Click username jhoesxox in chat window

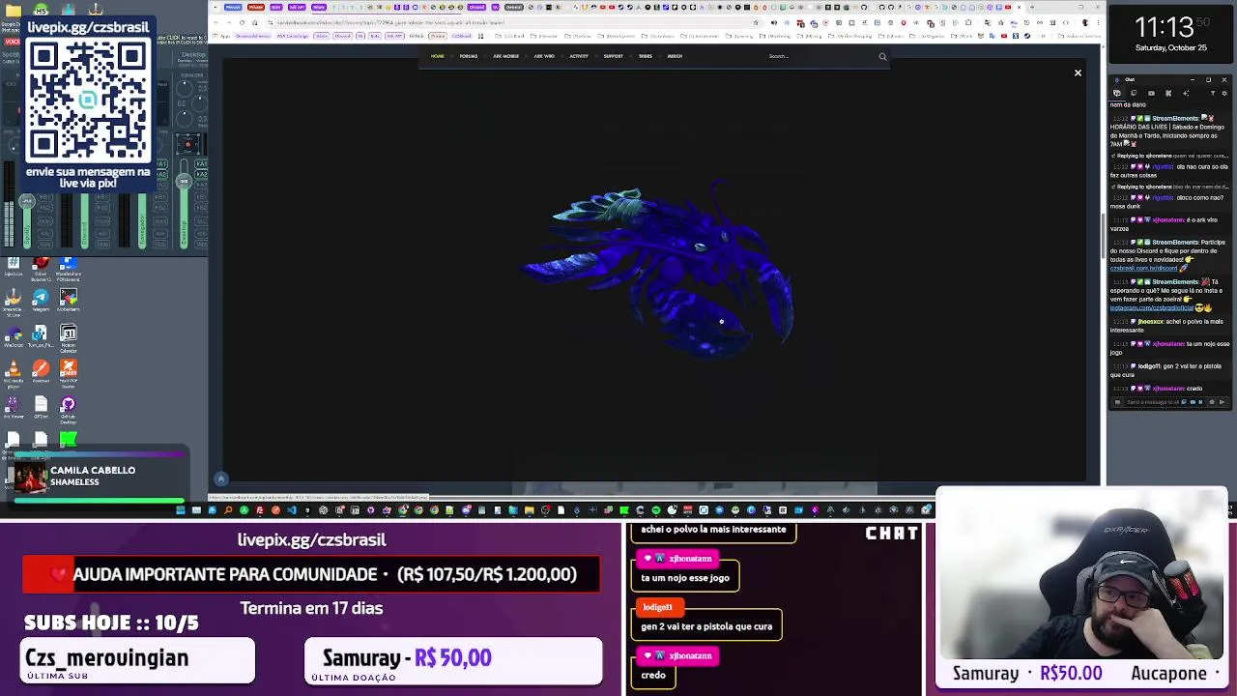(x=1150, y=321)
